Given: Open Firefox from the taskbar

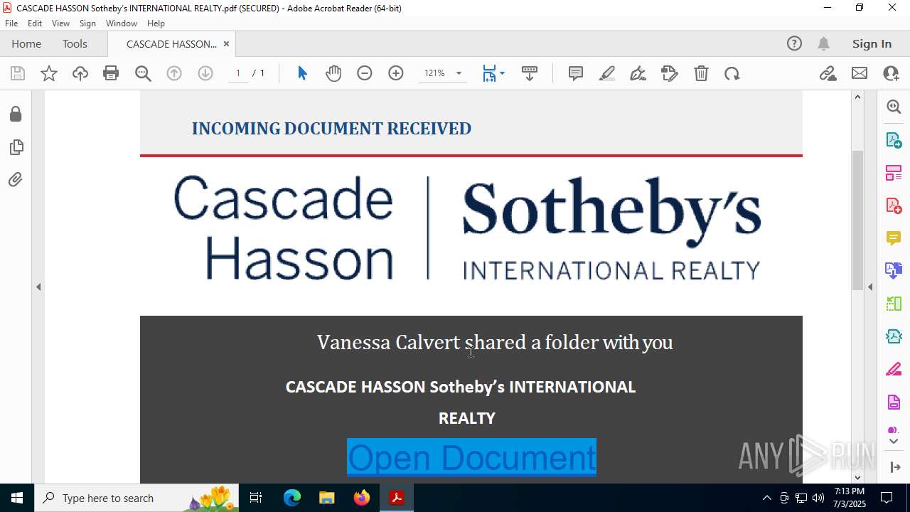Looking at the screenshot, I should [x=362, y=498].
